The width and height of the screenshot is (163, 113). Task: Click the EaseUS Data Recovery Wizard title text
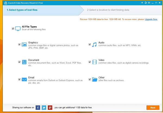point(26,3)
